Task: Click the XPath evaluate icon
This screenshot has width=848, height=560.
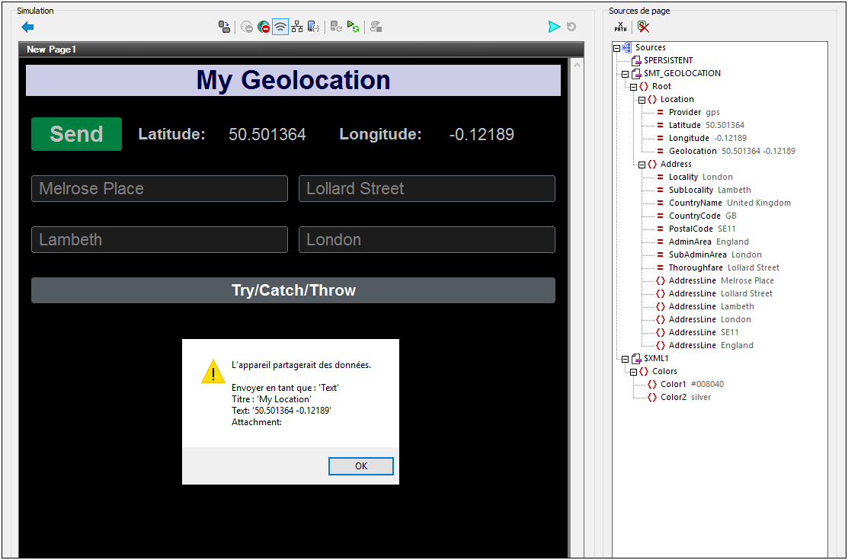Action: [621, 27]
